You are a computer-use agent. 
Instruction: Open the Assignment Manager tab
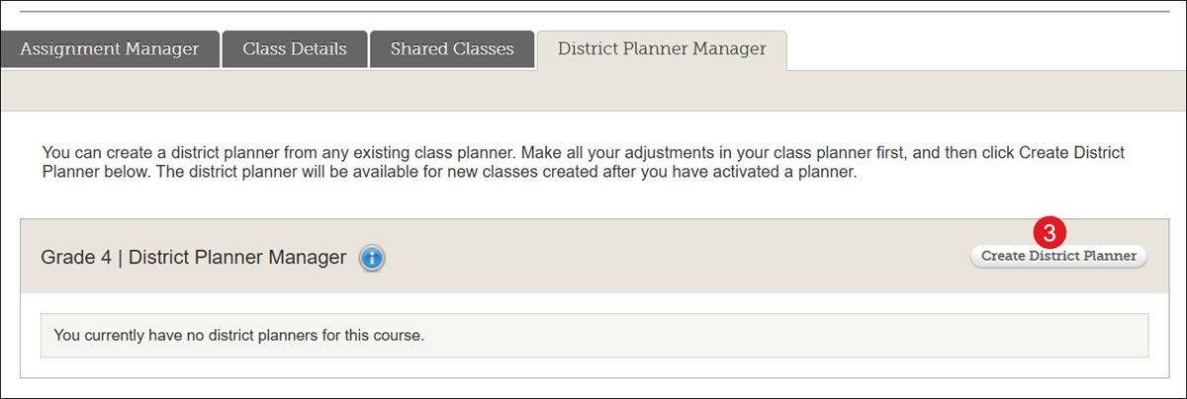tap(109, 49)
